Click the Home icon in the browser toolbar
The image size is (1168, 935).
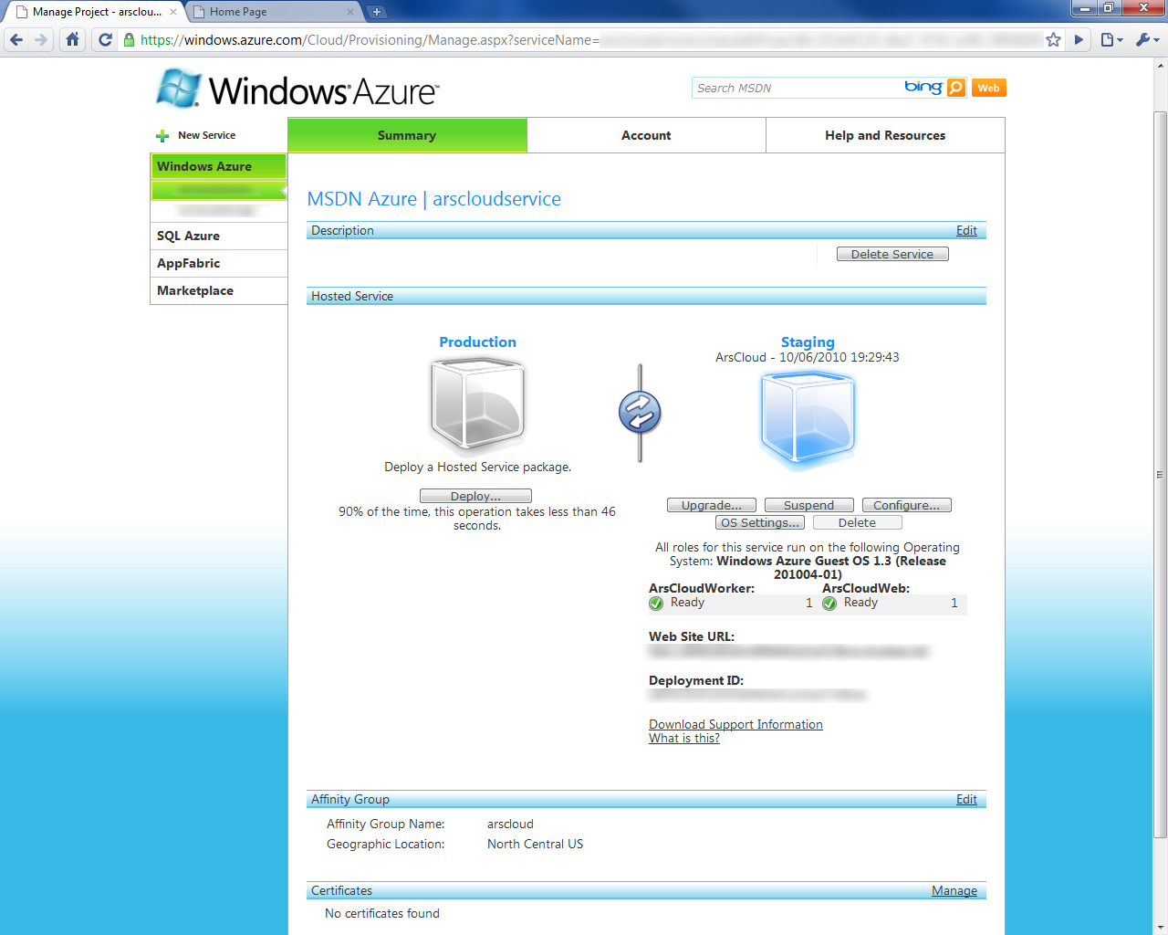pos(72,39)
